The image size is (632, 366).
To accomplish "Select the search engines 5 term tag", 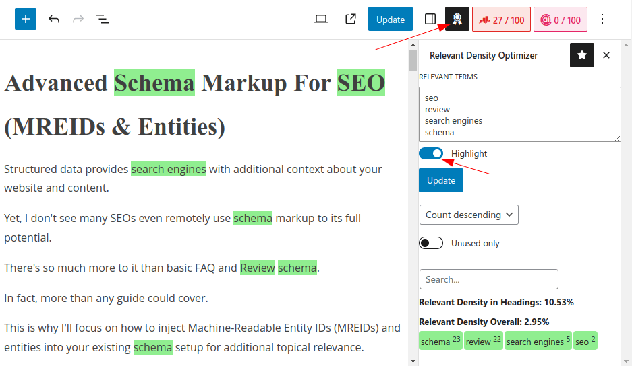I will [538, 340].
